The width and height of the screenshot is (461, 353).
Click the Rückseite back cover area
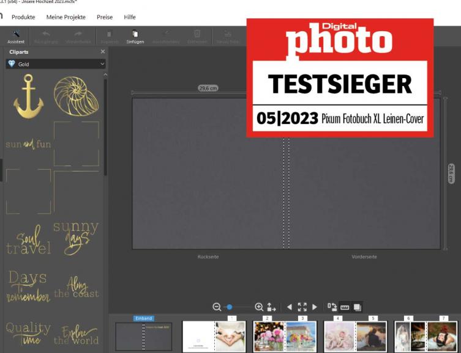coord(208,173)
